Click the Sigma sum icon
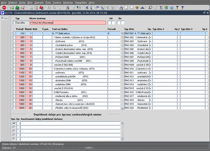 pos(161,8)
